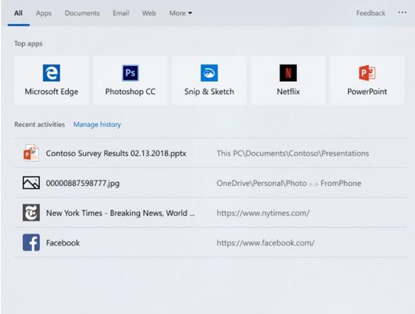Open the Microsoft Edge app icon

pyautogui.click(x=51, y=73)
